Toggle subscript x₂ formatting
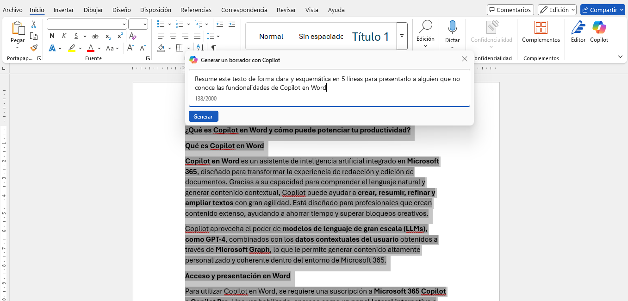The width and height of the screenshot is (628, 301). click(108, 36)
